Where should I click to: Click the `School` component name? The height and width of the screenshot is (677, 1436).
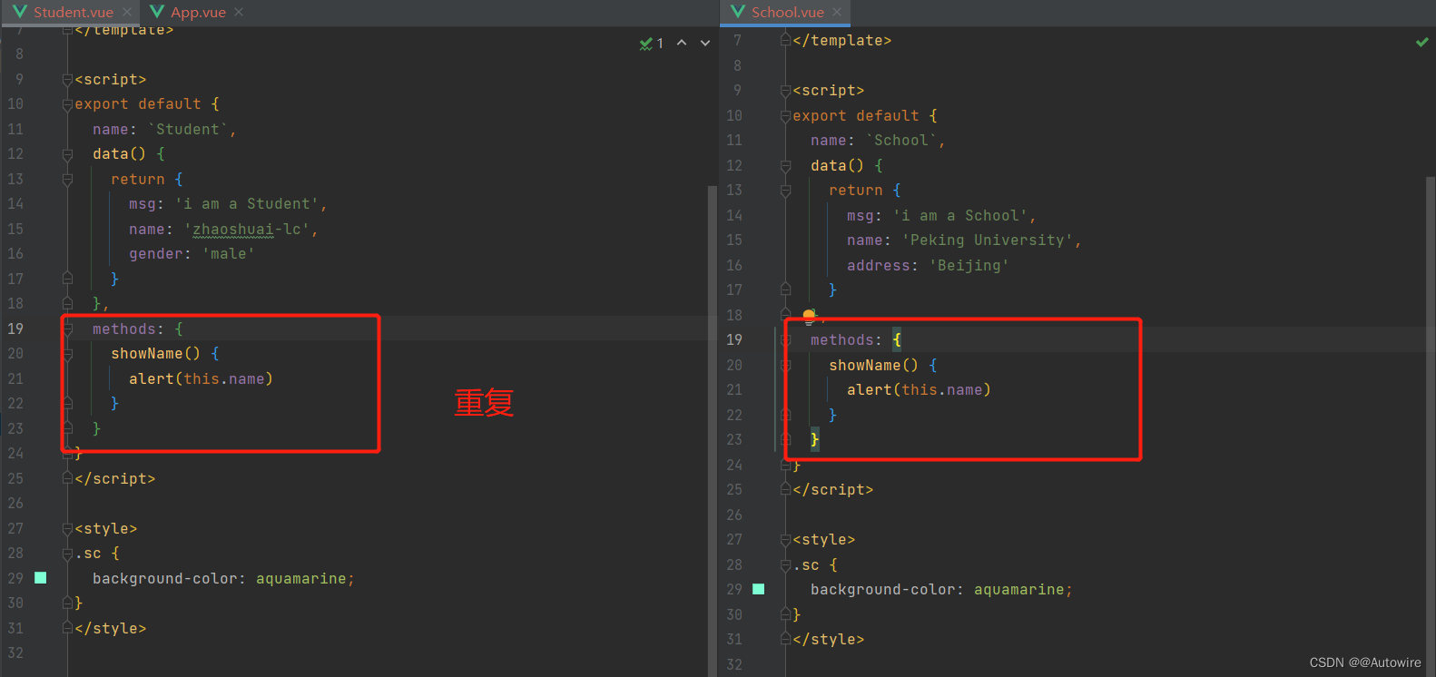901,141
